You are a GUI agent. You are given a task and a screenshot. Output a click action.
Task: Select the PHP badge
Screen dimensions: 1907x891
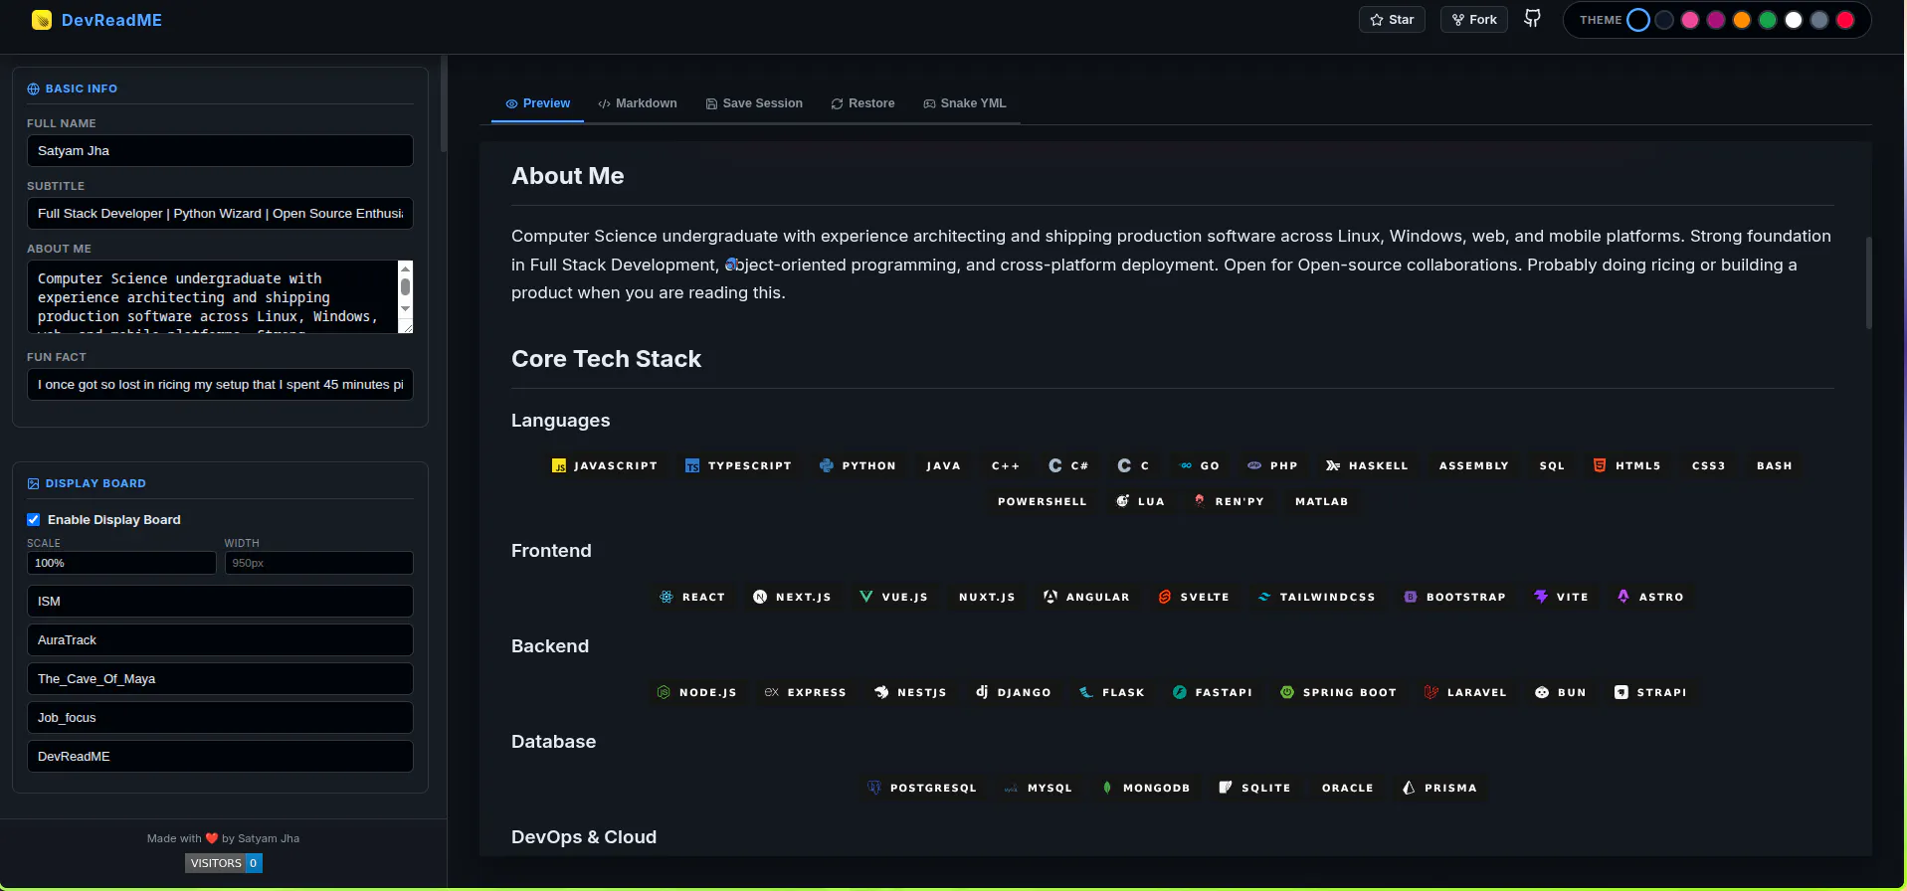pyautogui.click(x=1272, y=465)
